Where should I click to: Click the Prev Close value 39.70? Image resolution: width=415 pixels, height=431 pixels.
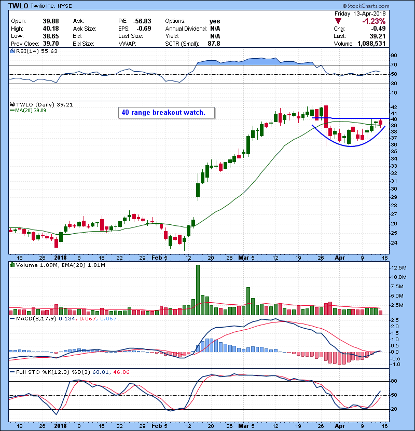(x=51, y=44)
